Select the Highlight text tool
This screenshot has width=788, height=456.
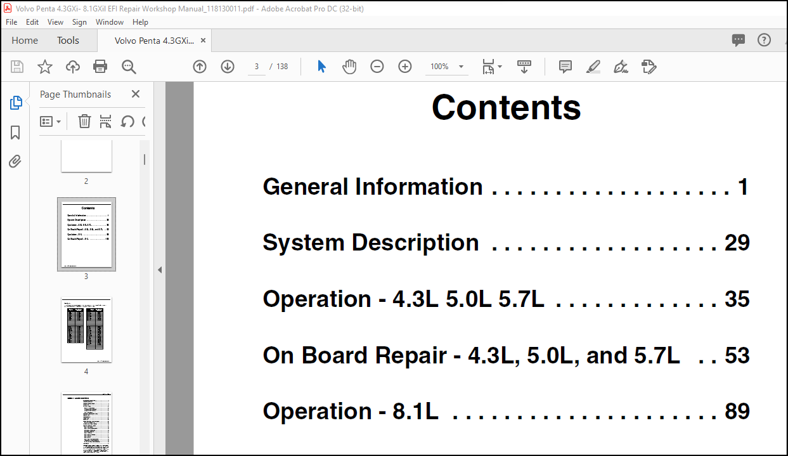coord(593,67)
